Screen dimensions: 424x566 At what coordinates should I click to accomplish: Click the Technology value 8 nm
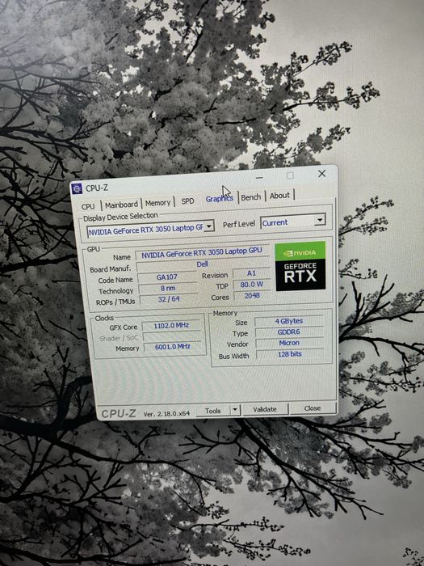[168, 288]
